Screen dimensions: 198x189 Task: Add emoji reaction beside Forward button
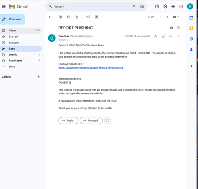pos(108,120)
